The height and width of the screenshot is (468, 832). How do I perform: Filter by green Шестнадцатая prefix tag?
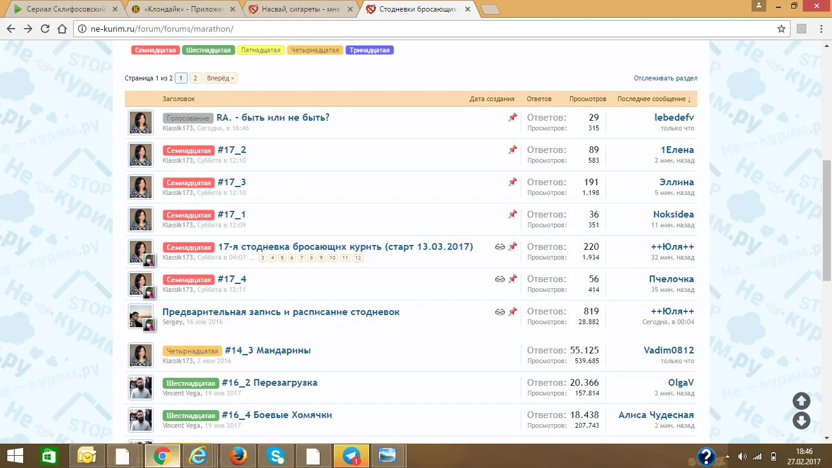click(x=208, y=50)
